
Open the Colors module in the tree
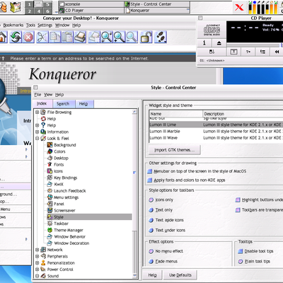point(59,151)
